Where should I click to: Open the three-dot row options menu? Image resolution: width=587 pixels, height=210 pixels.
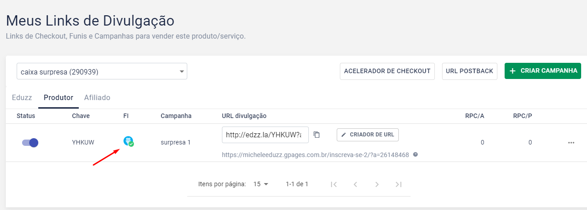(x=571, y=143)
